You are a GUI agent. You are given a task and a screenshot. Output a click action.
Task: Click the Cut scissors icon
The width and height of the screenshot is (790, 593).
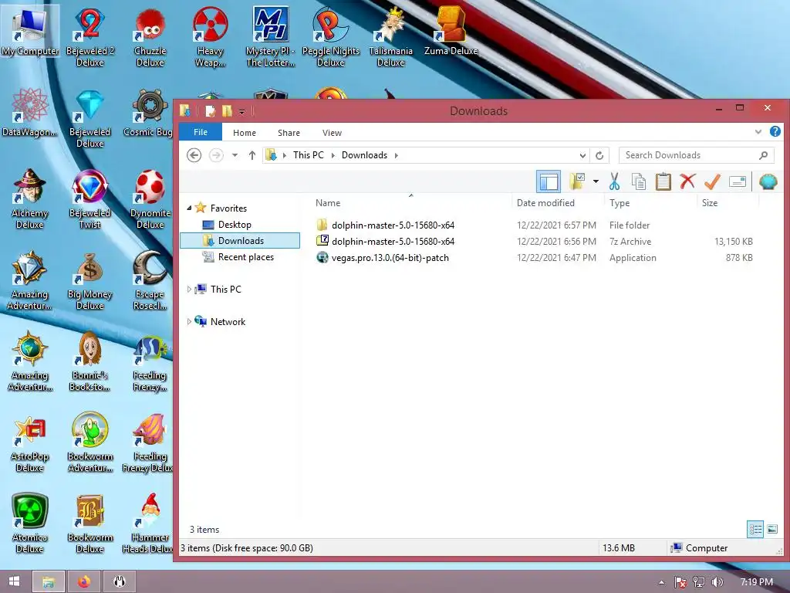pyautogui.click(x=614, y=181)
